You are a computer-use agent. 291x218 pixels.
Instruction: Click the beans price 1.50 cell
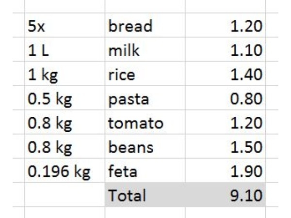(226, 146)
